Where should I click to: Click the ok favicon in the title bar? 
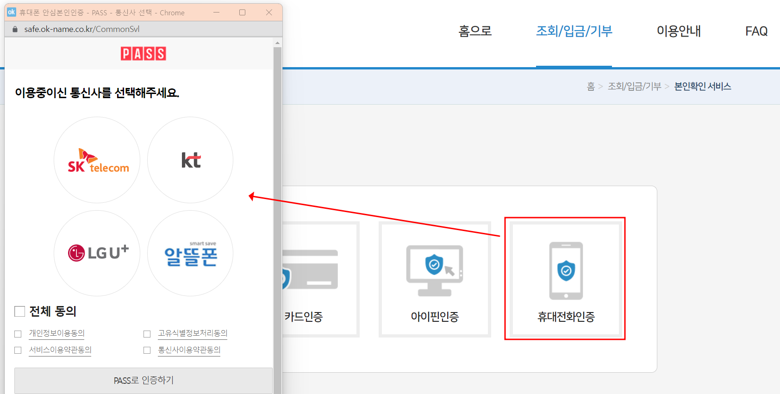tap(12, 13)
